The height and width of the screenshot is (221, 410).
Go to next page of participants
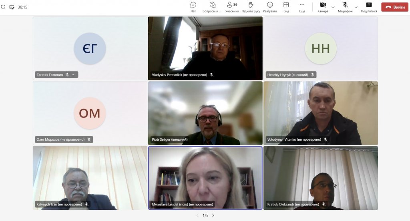point(213,215)
